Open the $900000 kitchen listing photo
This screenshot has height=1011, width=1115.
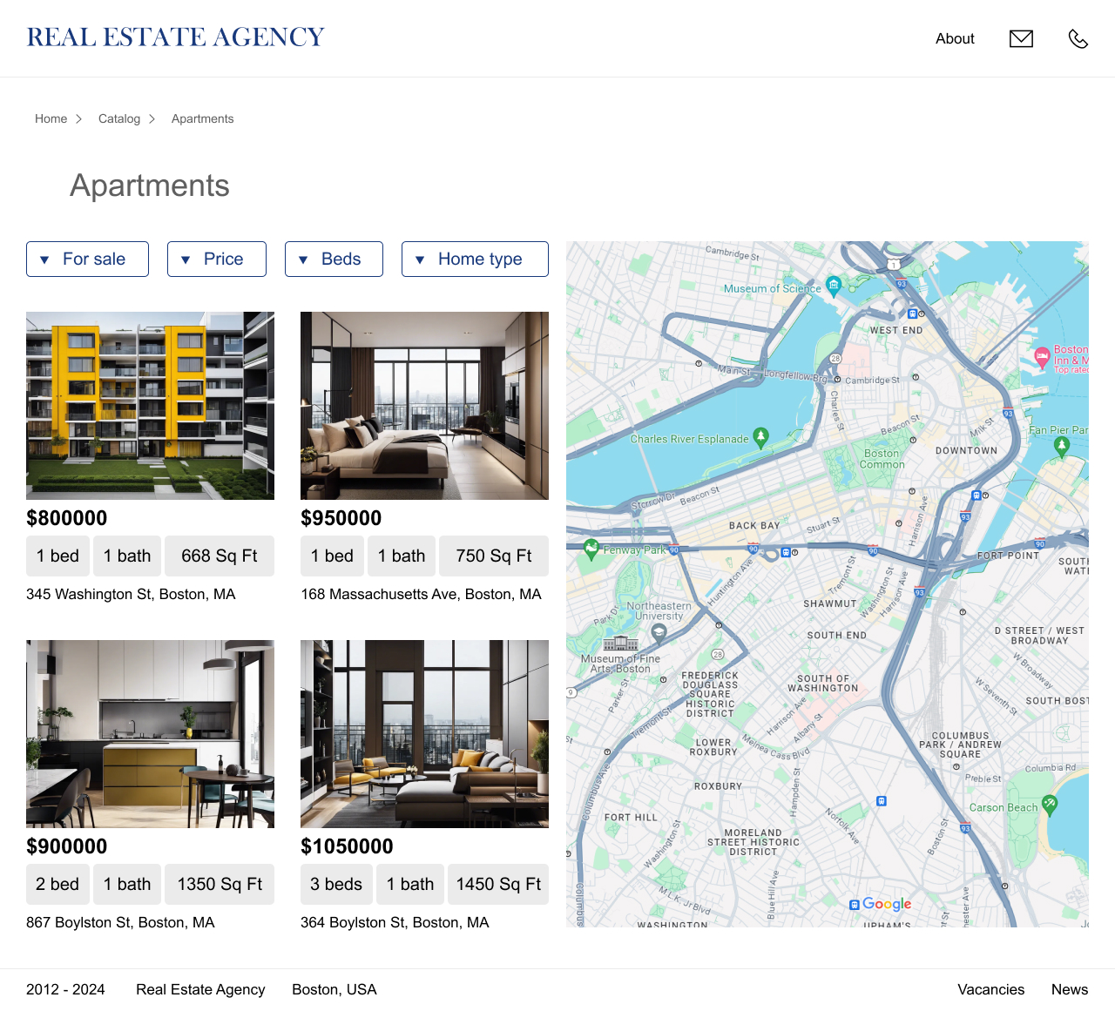150,734
